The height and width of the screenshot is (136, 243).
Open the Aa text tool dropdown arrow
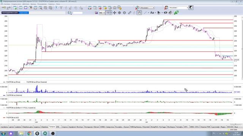point(155,13)
